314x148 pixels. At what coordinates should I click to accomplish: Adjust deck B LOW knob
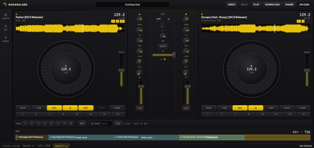[x=186, y=52]
